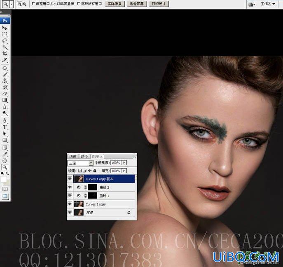
Task: Toggle lock all padlock icon
Action: click(95, 171)
